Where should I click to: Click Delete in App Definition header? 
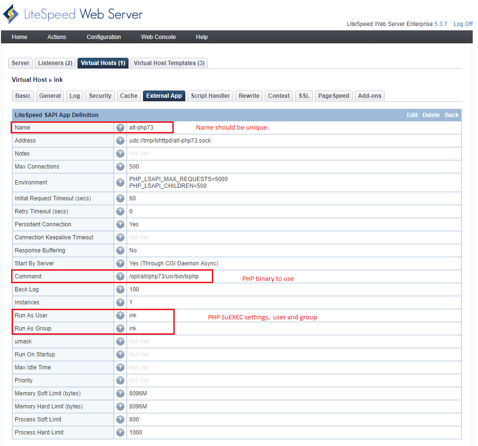(431, 115)
